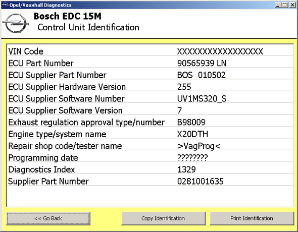Screen dimensions: 298x232
Task: Select value 90565939 LN
Action: point(202,63)
